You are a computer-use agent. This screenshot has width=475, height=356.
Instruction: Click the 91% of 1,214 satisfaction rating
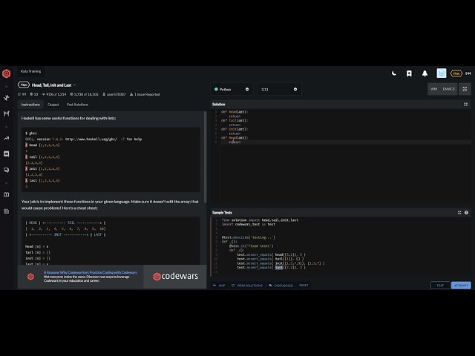click(x=54, y=94)
